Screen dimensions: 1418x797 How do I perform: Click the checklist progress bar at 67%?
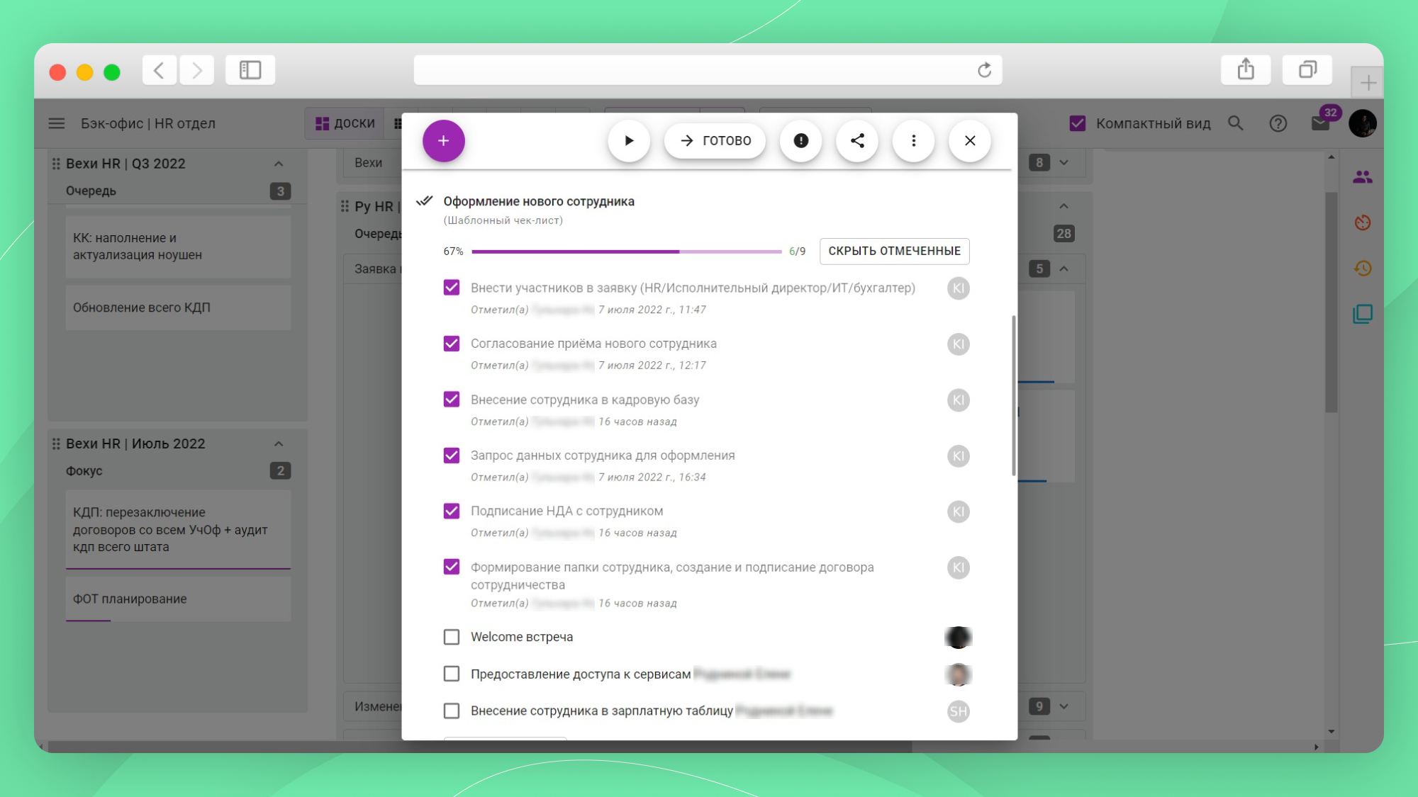(x=626, y=251)
